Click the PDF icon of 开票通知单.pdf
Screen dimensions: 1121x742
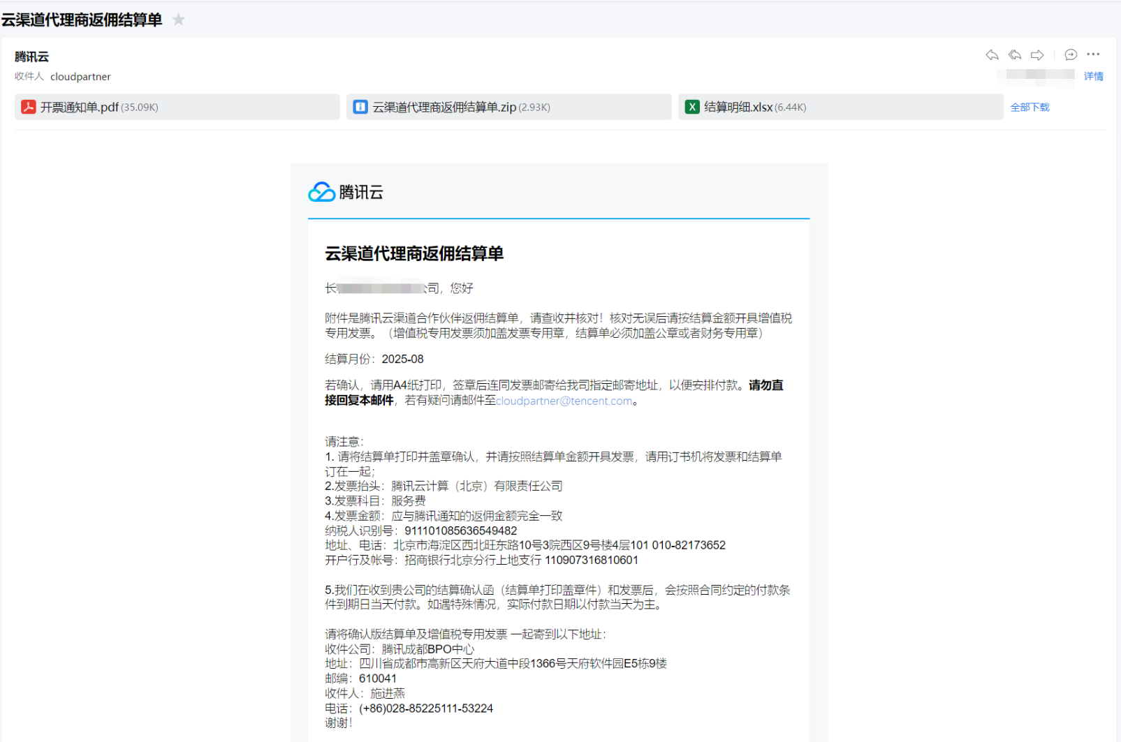pyautogui.click(x=29, y=107)
